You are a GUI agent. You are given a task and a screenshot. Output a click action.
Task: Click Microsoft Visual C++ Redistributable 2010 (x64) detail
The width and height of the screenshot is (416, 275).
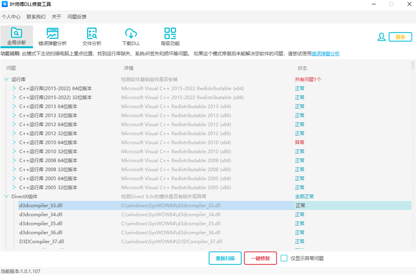click(176, 142)
